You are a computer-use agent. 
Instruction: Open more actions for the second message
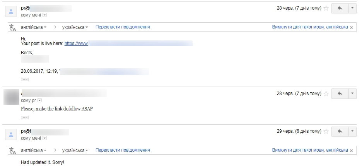click(x=352, y=94)
